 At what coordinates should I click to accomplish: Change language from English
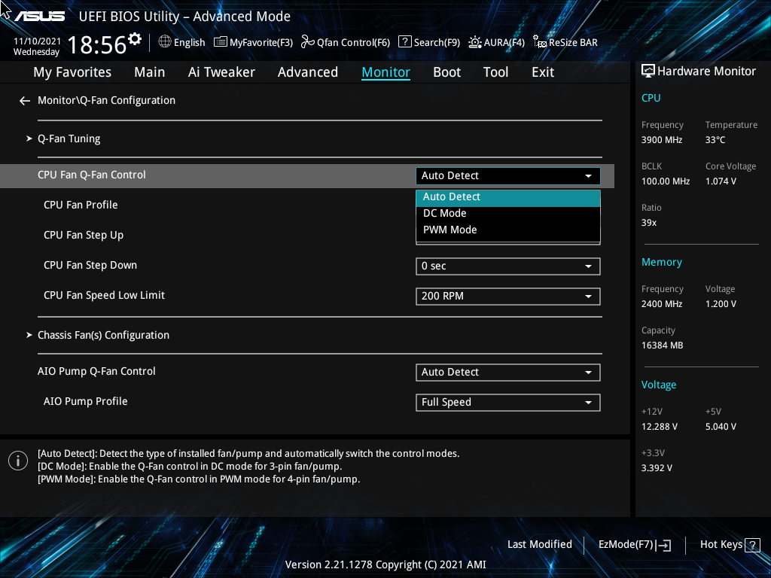pos(189,43)
